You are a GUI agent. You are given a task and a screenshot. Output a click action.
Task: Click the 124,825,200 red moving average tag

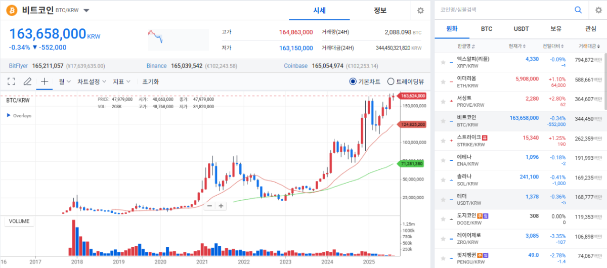click(413, 124)
